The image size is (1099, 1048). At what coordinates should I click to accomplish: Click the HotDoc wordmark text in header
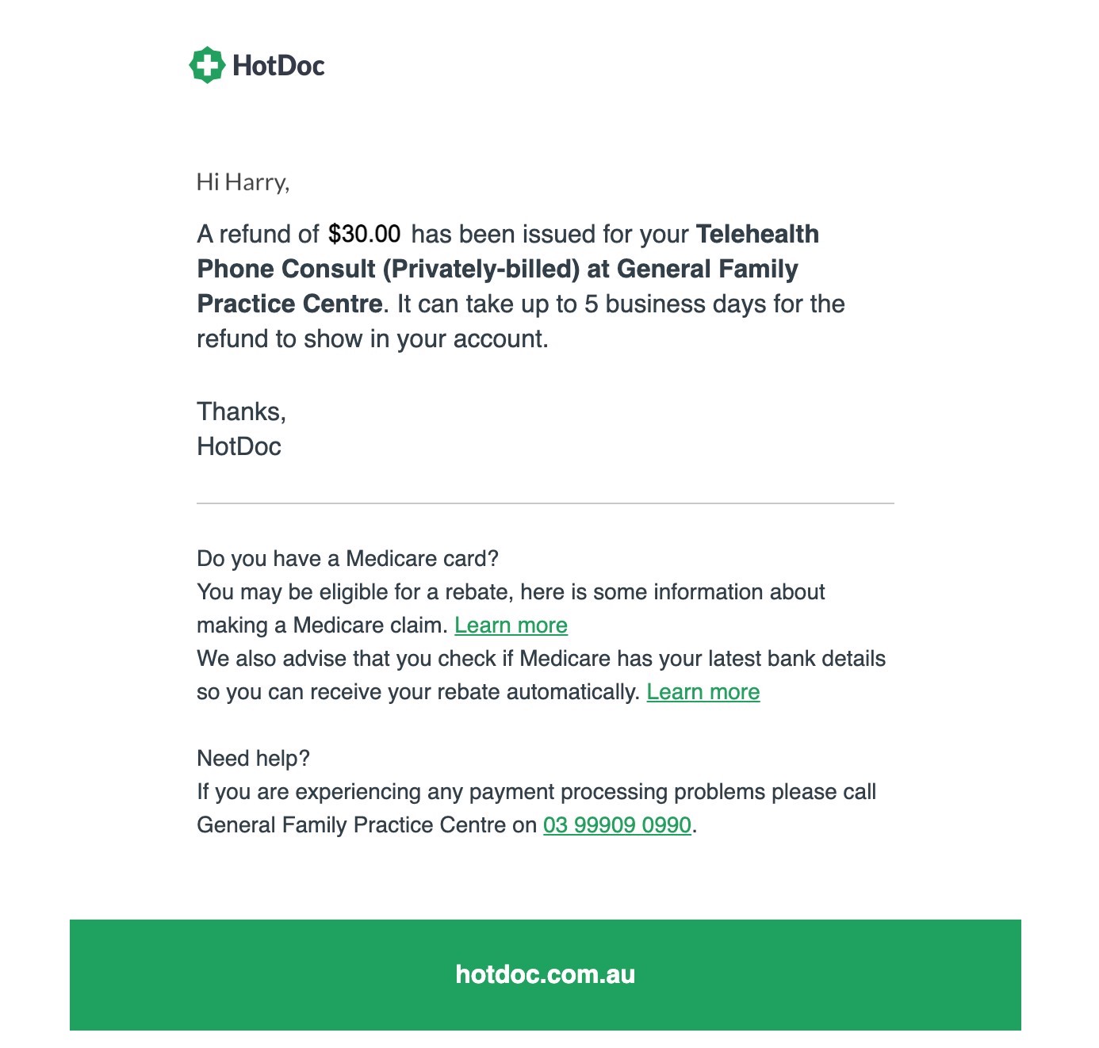pos(278,66)
